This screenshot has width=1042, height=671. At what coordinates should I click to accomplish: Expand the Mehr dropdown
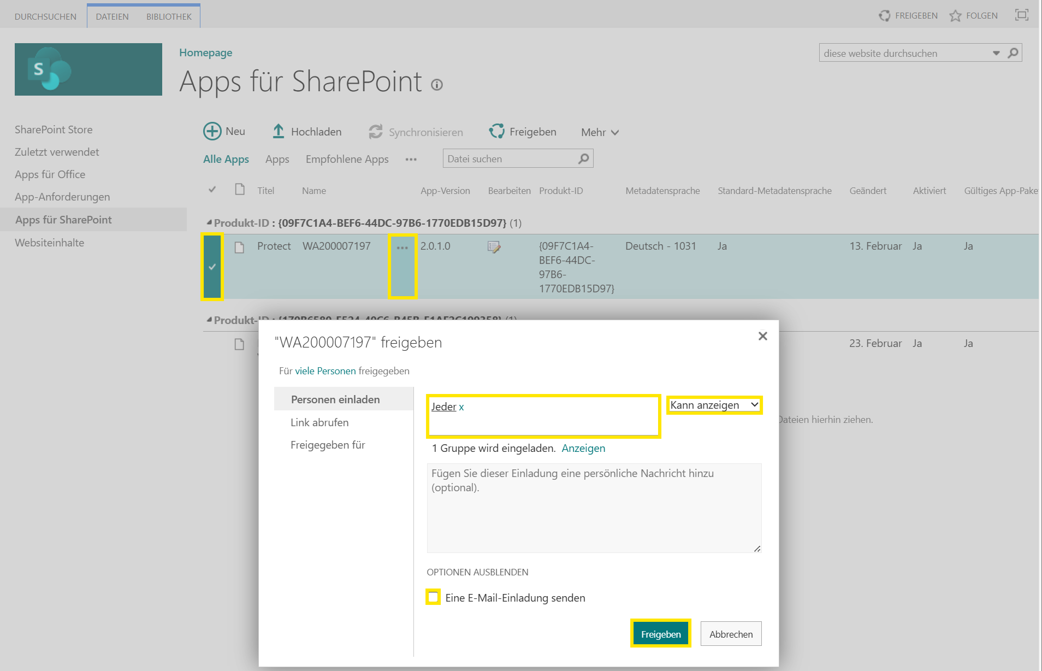tap(600, 132)
